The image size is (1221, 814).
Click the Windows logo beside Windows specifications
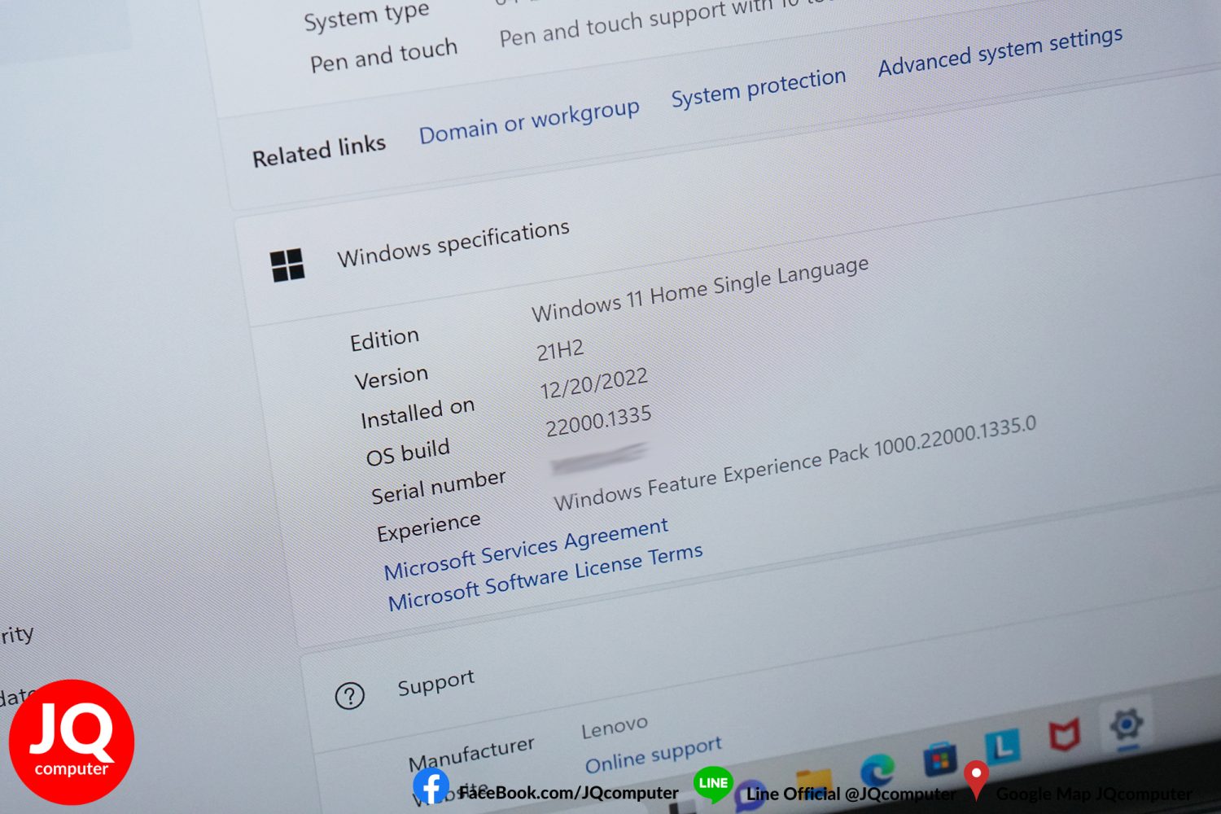287,265
